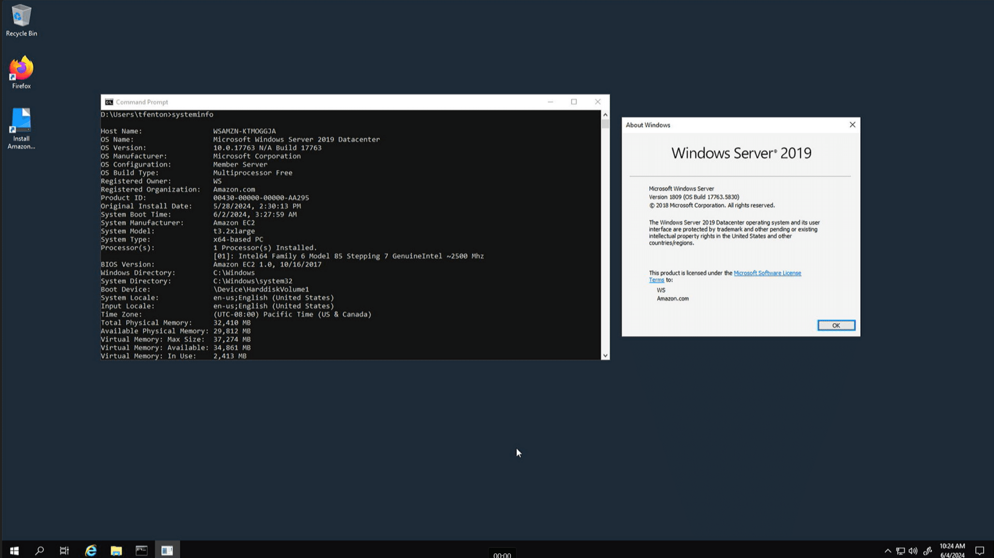Launch Firefox from the desktop shortcut
Viewport: 994px width, 558px height.
coord(21,73)
